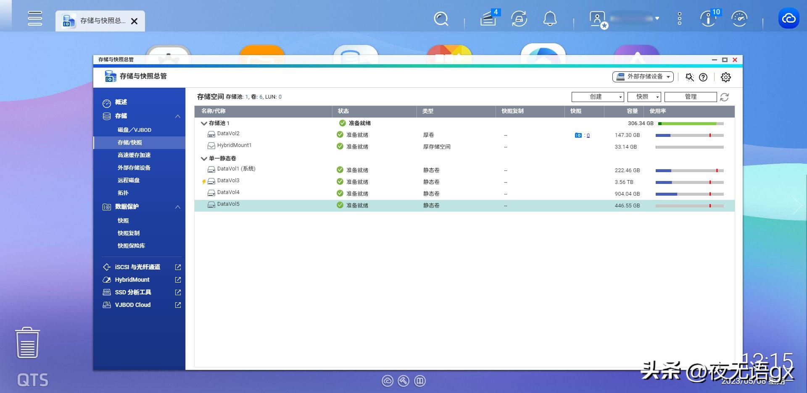Open the dashboard gauge icon
This screenshot has height=393, width=807.
click(739, 19)
